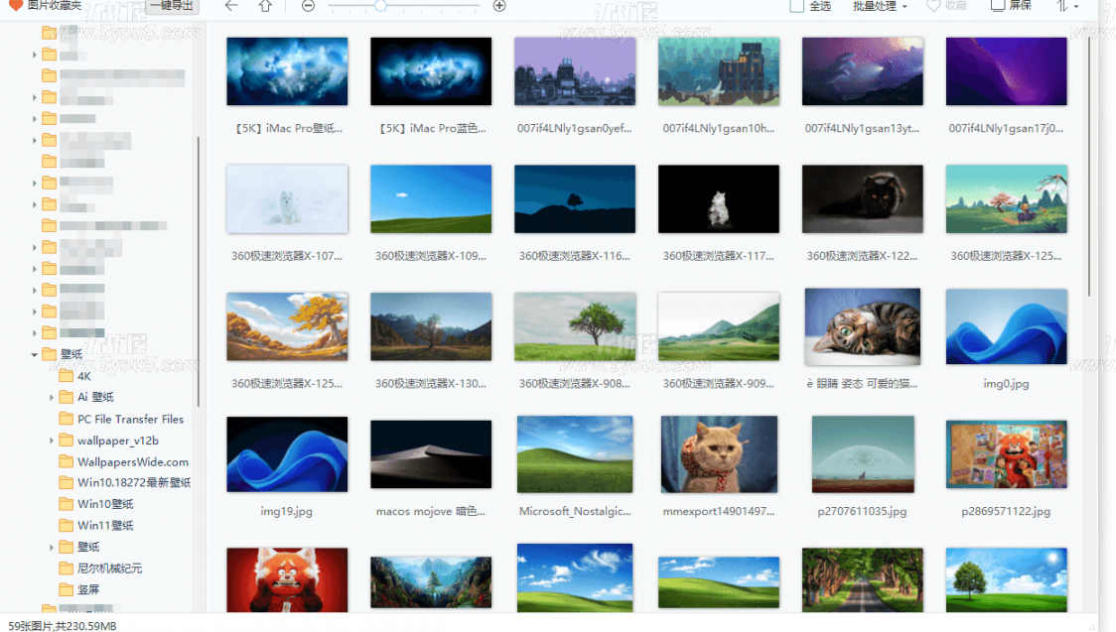Click the folder tree vertical scrollbar

tap(198, 270)
